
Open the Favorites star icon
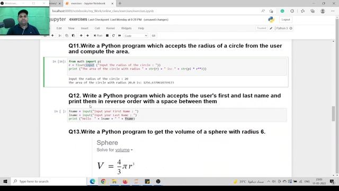[302, 11]
